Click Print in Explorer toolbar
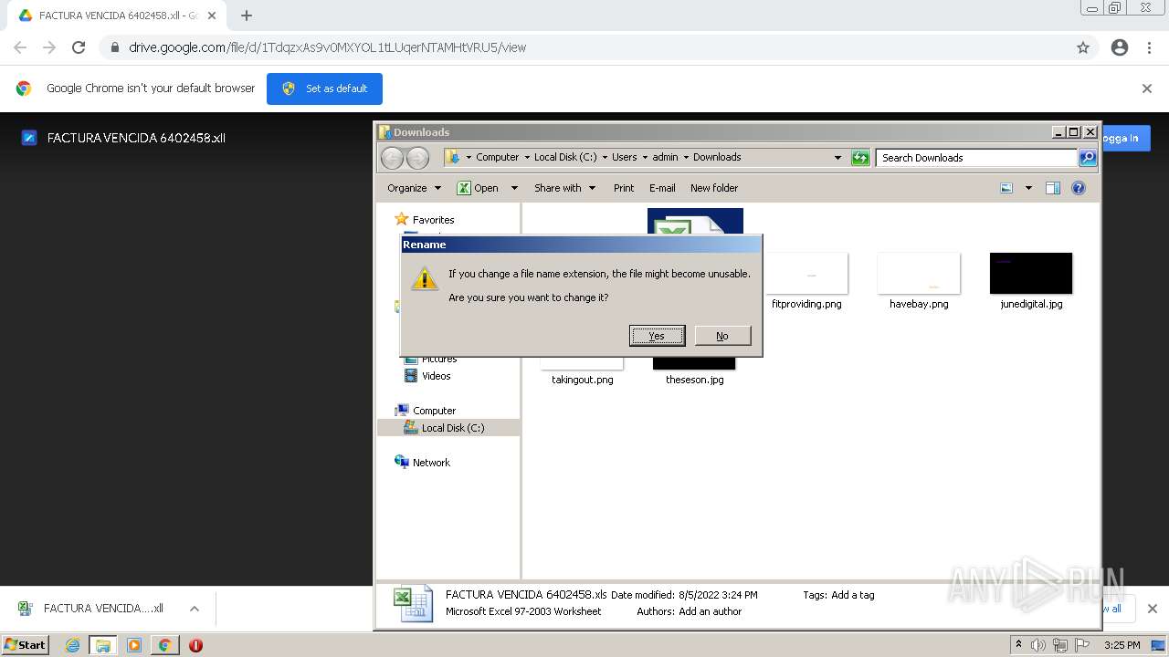Screen dimensions: 1169x657 coord(624,188)
